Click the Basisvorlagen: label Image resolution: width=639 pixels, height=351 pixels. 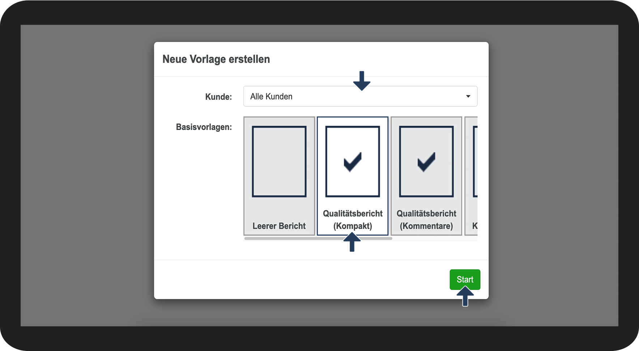204,127
